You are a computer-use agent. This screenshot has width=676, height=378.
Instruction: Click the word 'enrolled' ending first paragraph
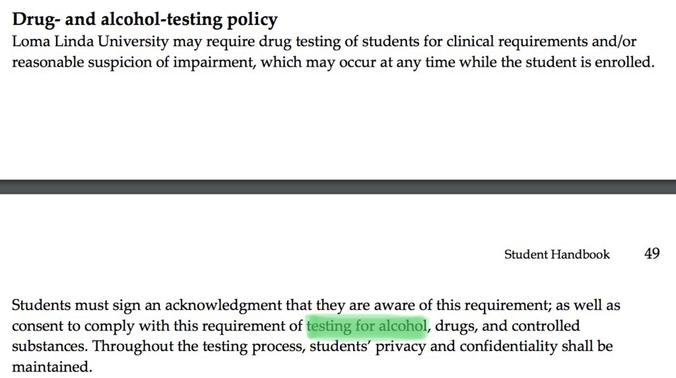click(626, 63)
